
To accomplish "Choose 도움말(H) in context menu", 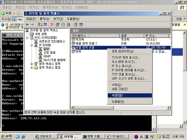I will (130, 102).
